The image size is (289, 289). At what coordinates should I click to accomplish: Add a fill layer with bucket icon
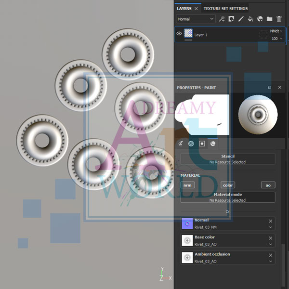click(250, 19)
